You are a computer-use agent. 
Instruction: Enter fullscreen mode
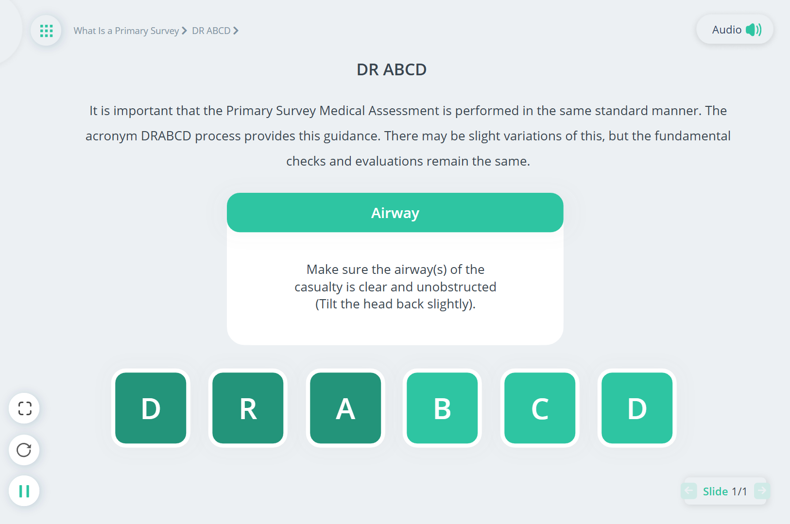pyautogui.click(x=24, y=408)
